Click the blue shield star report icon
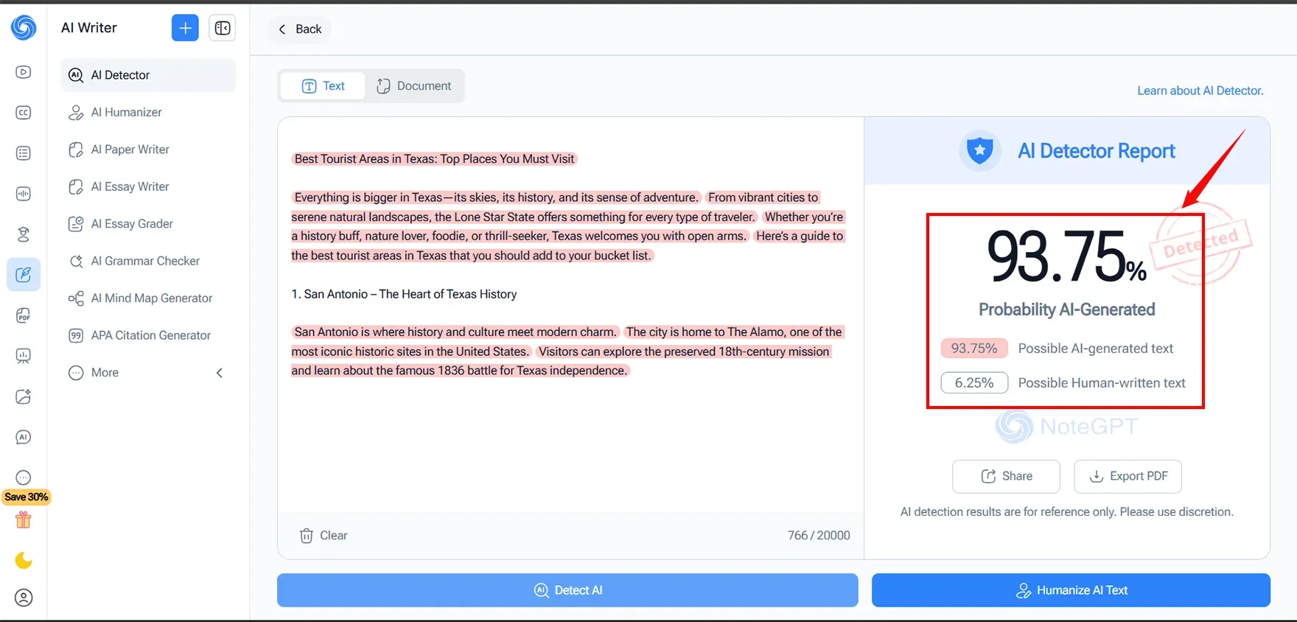The width and height of the screenshot is (1297, 622). pyautogui.click(x=980, y=151)
